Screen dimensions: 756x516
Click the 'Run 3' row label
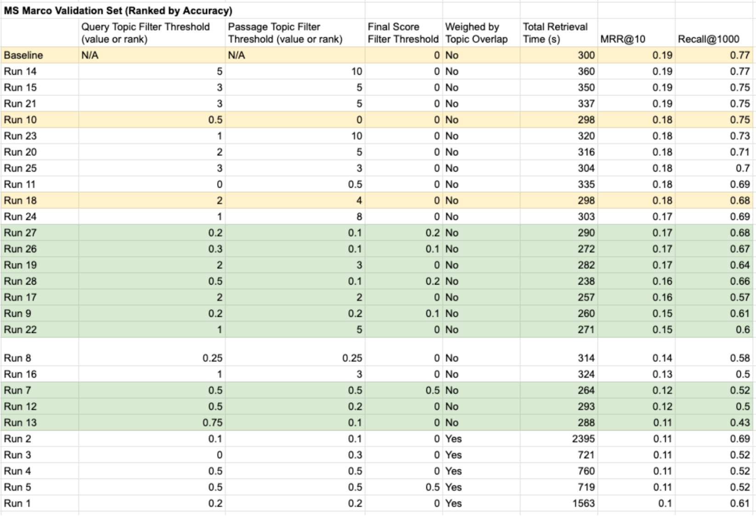17,455
